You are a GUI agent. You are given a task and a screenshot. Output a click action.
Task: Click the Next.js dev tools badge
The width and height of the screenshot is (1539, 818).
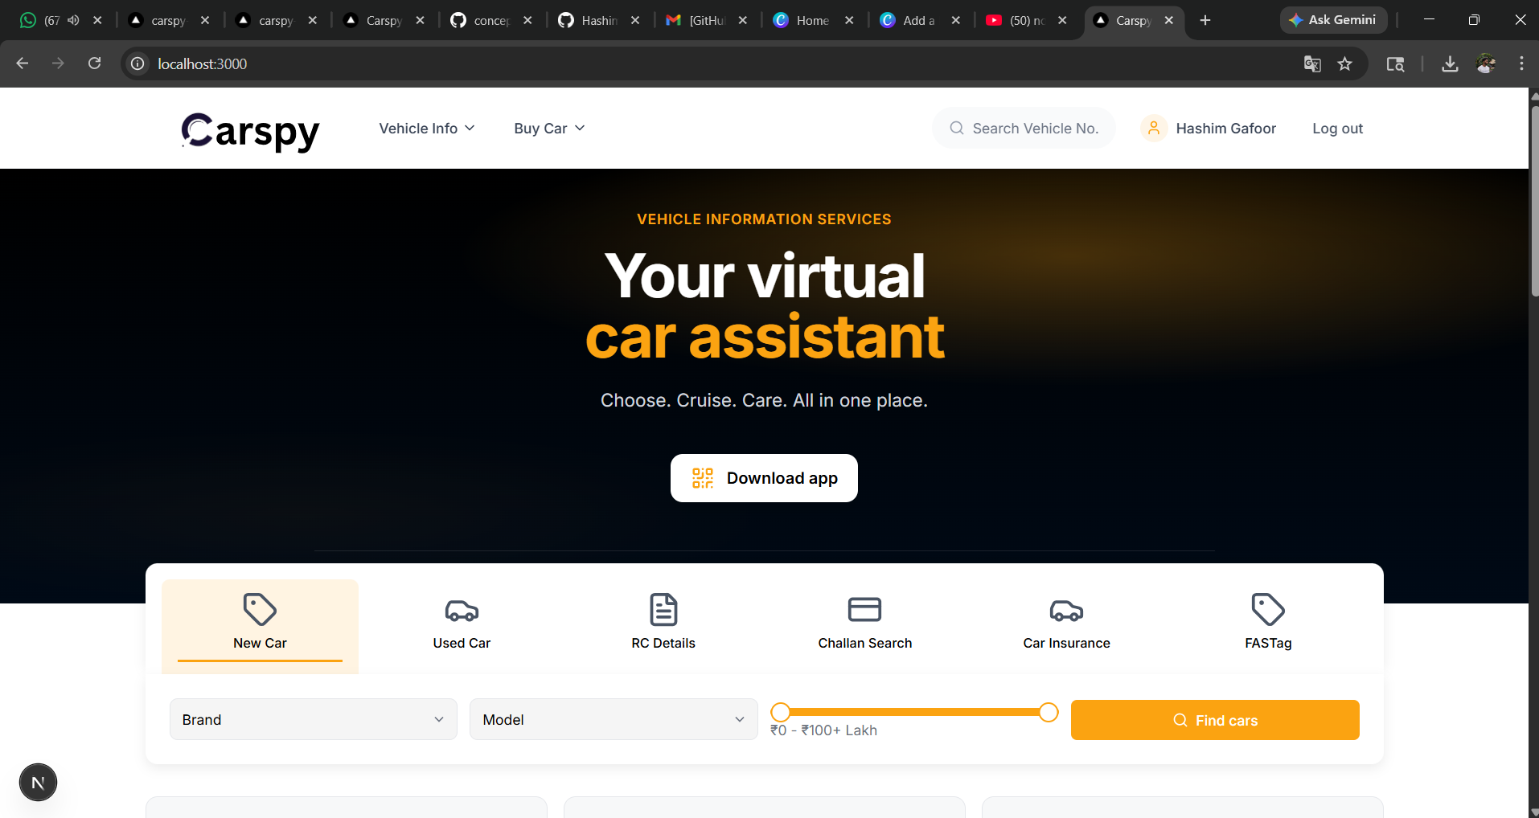(x=38, y=783)
